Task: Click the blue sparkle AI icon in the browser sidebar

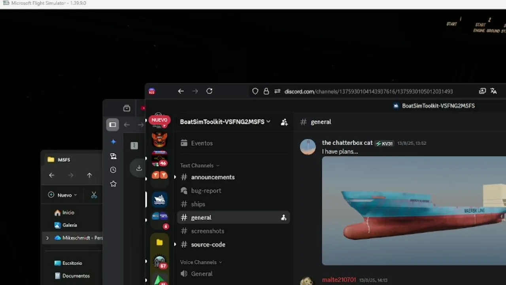Action: pos(113,142)
